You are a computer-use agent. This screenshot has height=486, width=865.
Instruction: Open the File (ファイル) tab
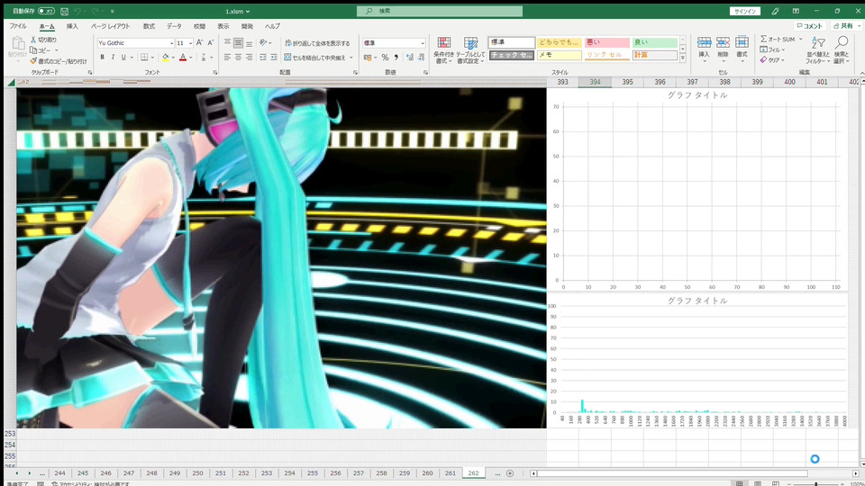pyautogui.click(x=18, y=26)
